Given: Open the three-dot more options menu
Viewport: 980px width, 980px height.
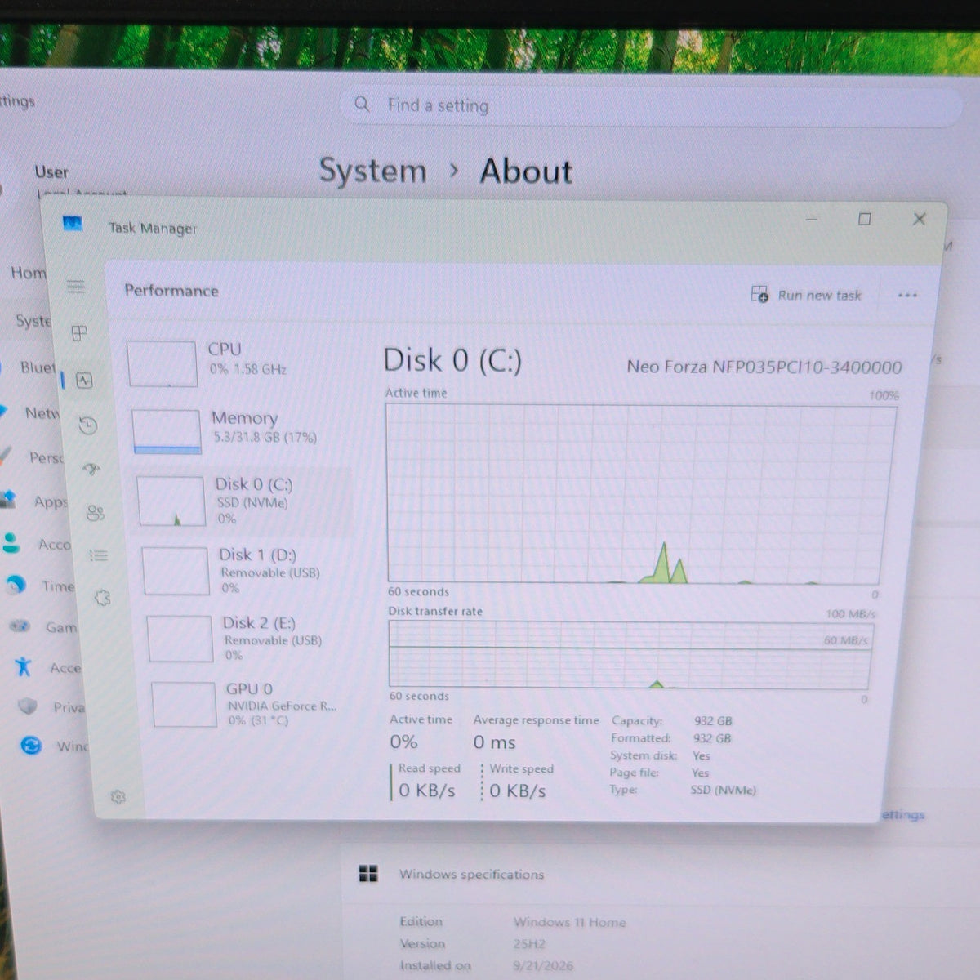Looking at the screenshot, I should [907, 295].
